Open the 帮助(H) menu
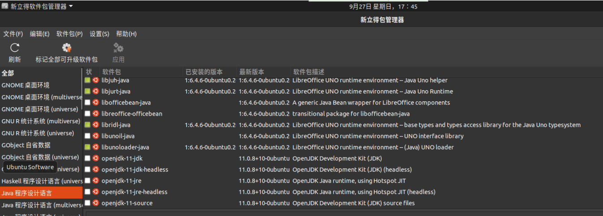The width and height of the screenshot is (603, 216). click(x=126, y=34)
